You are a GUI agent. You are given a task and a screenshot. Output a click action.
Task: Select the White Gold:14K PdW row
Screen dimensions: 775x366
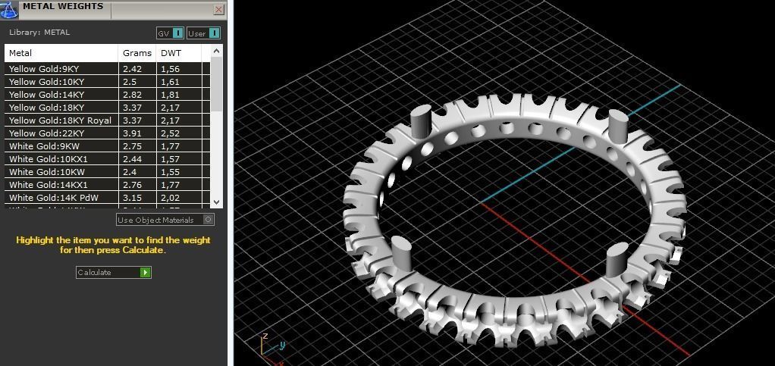point(107,198)
